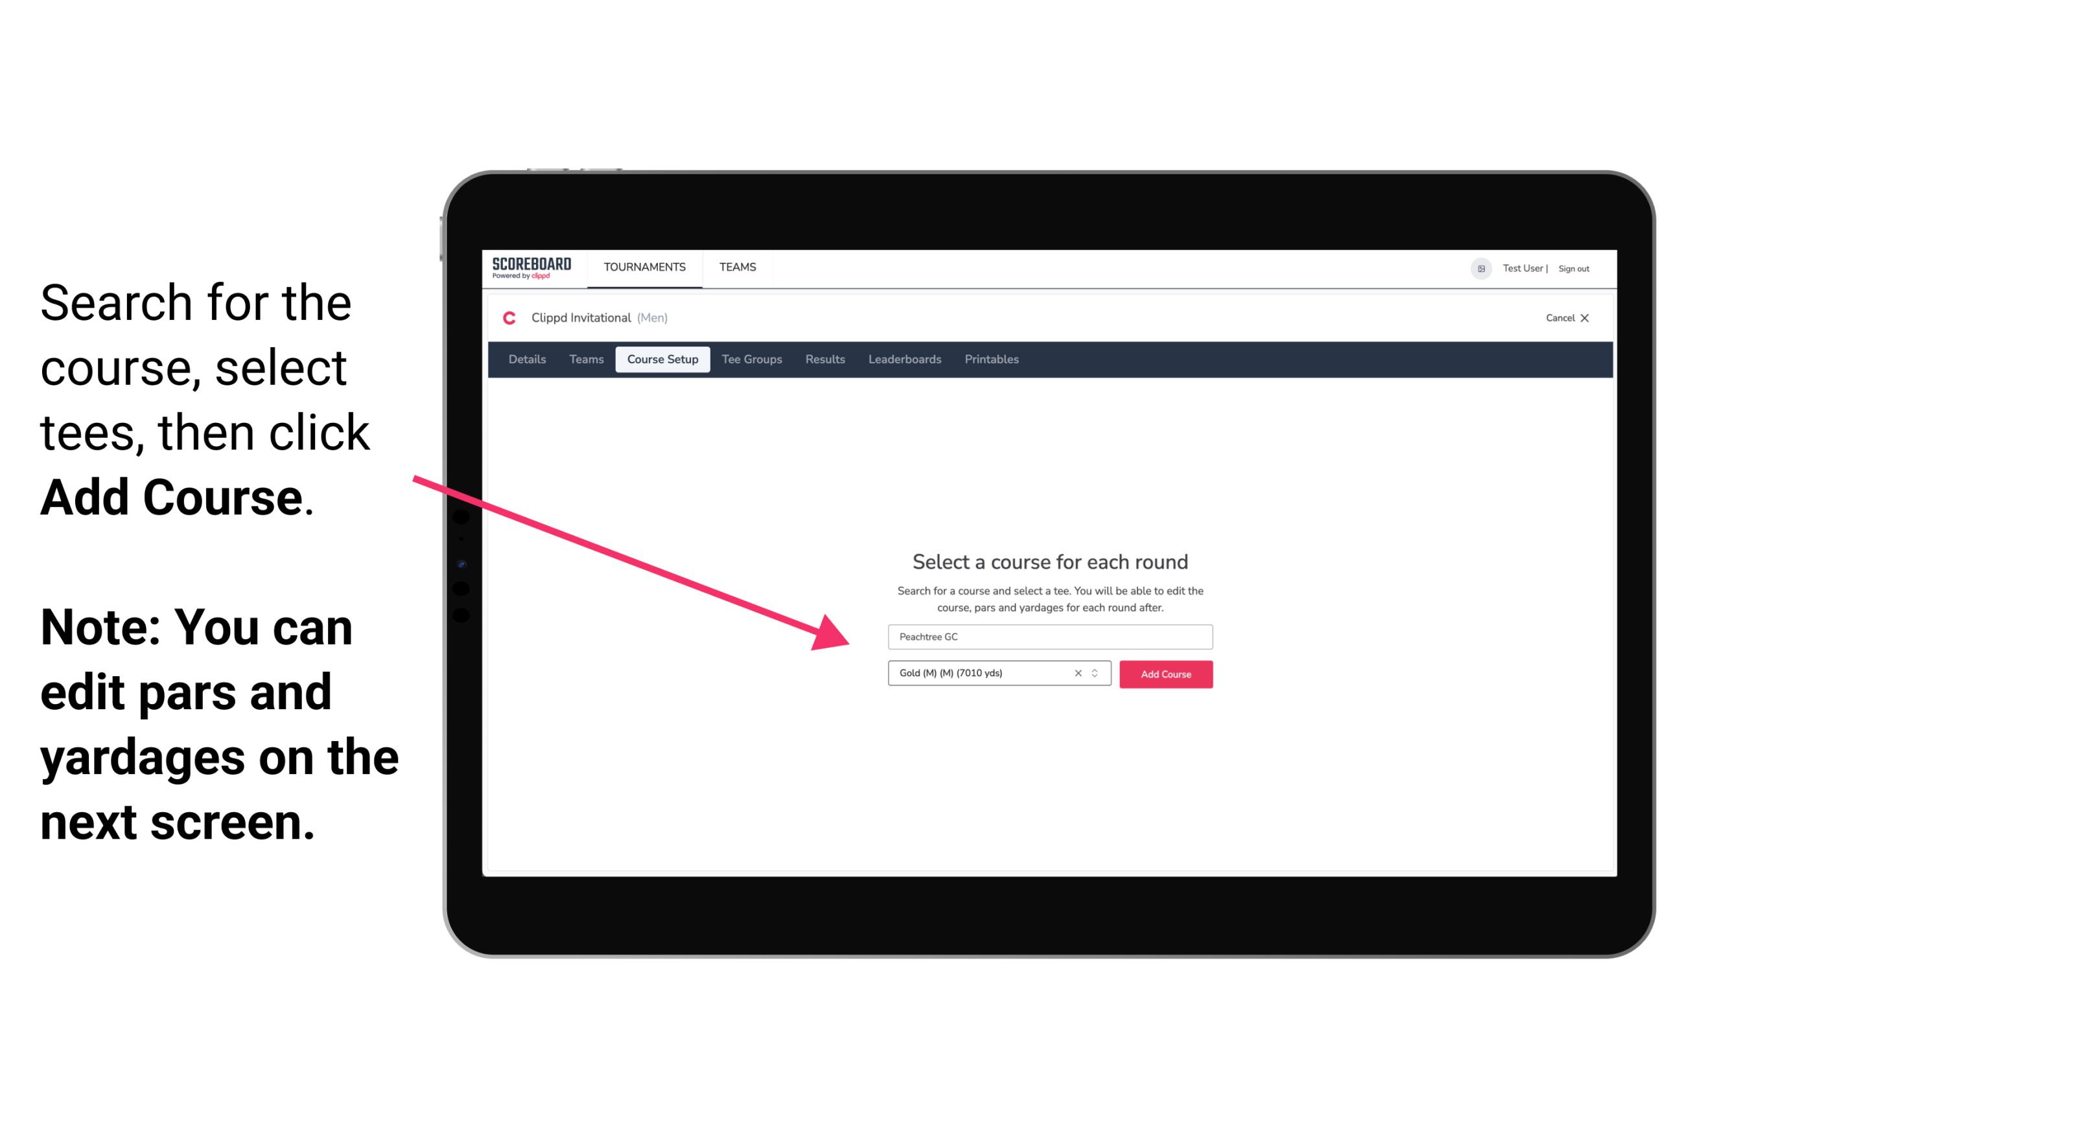Viewport: 2096px width, 1127px height.
Task: Switch to Leaderboards tab
Action: pyautogui.click(x=903, y=359)
